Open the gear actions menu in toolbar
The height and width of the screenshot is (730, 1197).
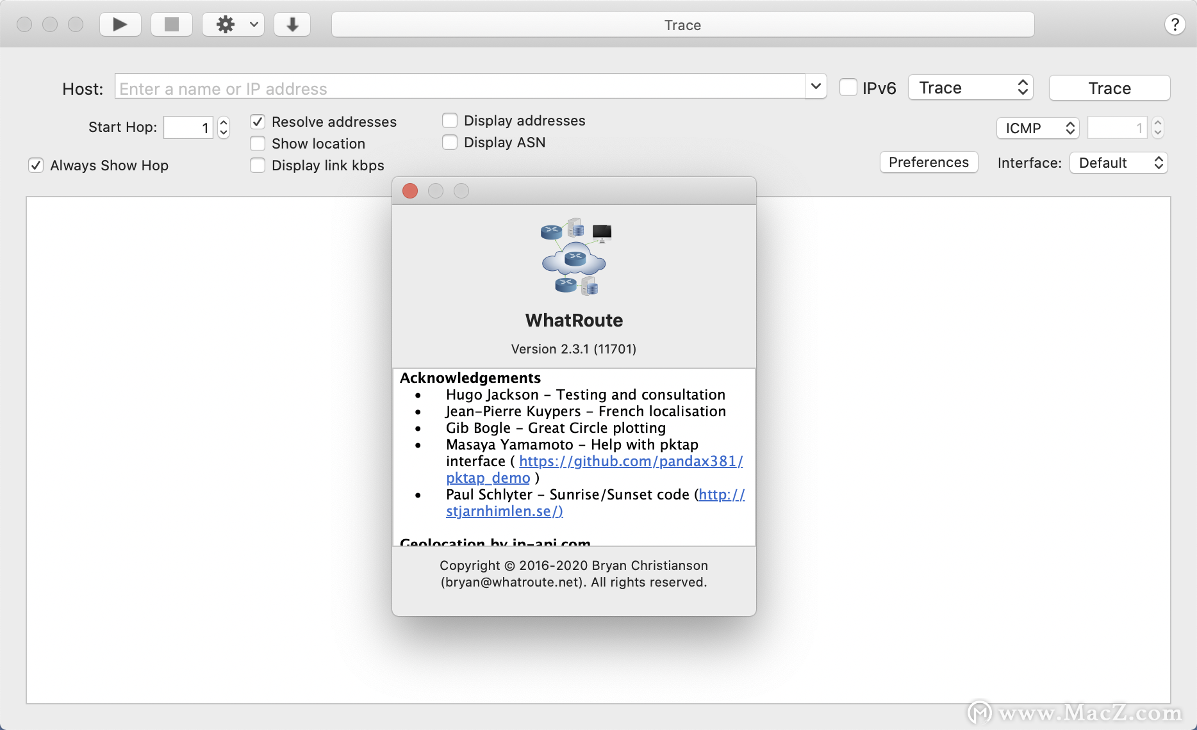[x=233, y=24]
